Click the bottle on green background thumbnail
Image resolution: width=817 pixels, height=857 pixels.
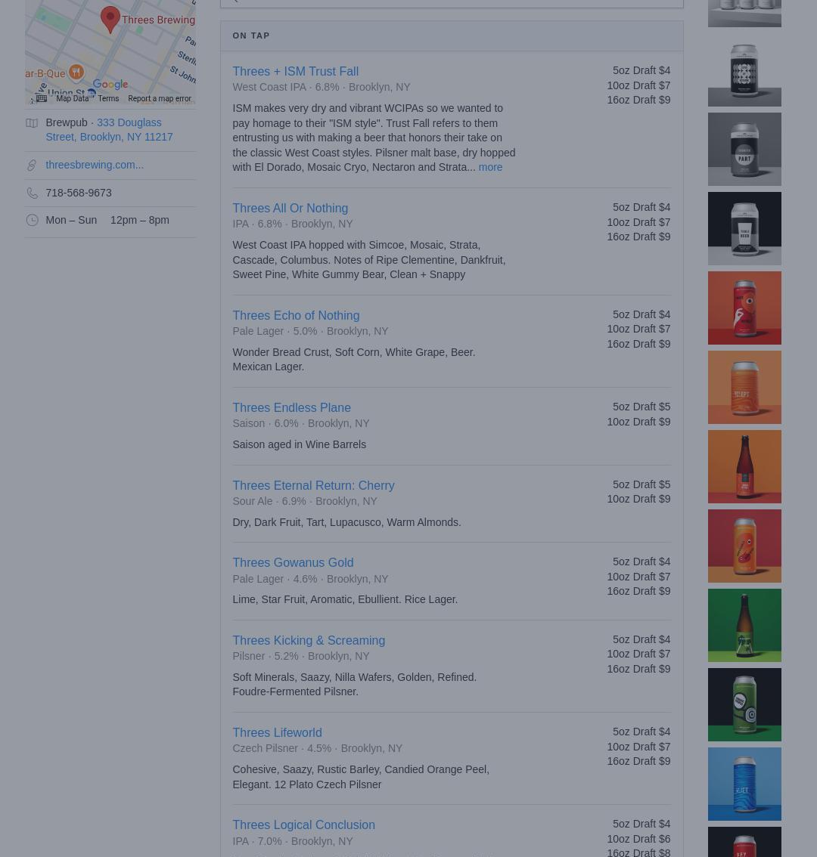tap(744, 625)
